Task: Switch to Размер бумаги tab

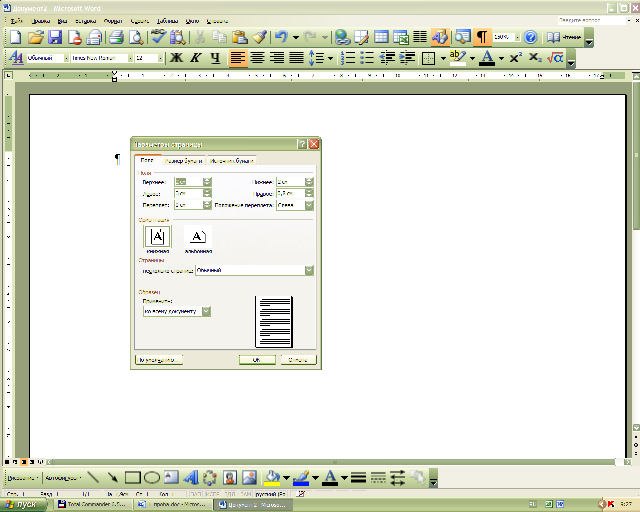Action: (x=184, y=161)
